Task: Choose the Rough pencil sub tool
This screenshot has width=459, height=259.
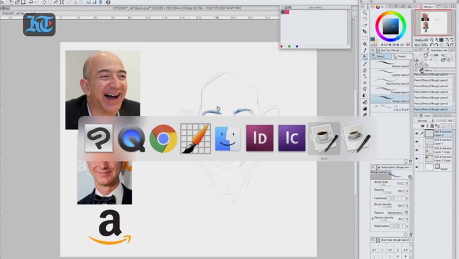Action: click(x=390, y=99)
